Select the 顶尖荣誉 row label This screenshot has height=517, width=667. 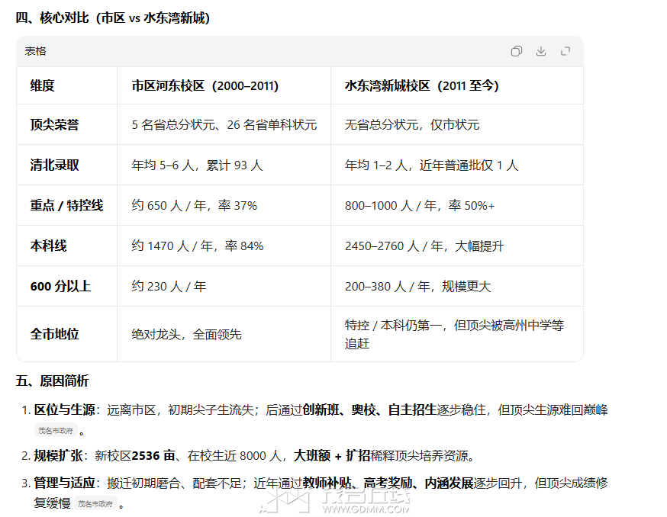55,125
